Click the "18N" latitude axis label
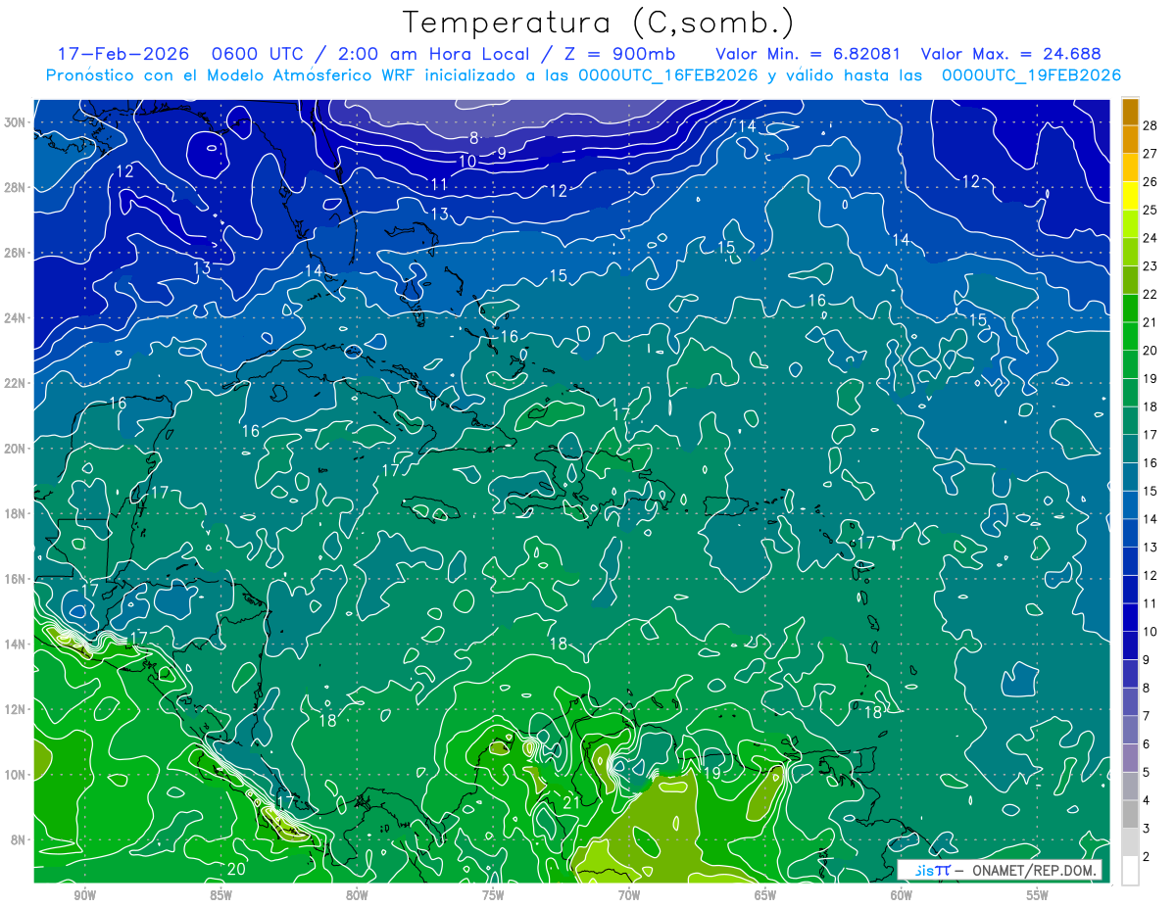The width and height of the screenshot is (1176, 908). click(x=16, y=513)
